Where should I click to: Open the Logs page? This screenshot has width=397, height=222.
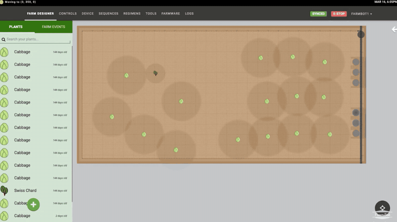click(x=189, y=14)
